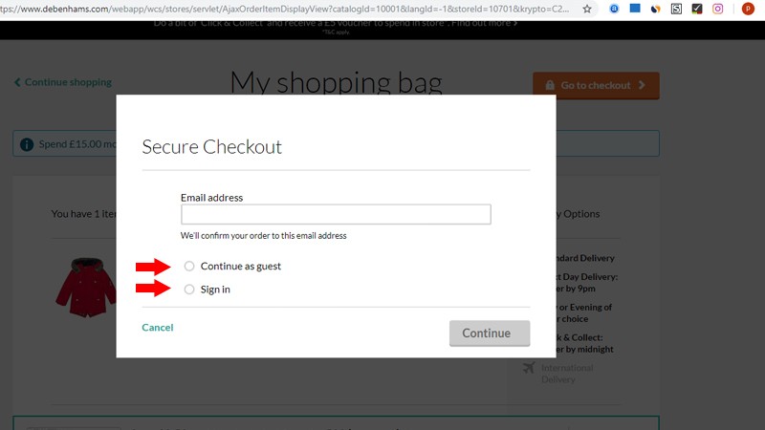Viewport: 765px width, 430px height.
Task: Bookmark this page with the star icon
Action: (x=587, y=9)
